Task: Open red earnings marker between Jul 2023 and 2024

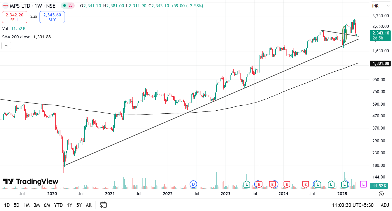Action: tap(273, 184)
